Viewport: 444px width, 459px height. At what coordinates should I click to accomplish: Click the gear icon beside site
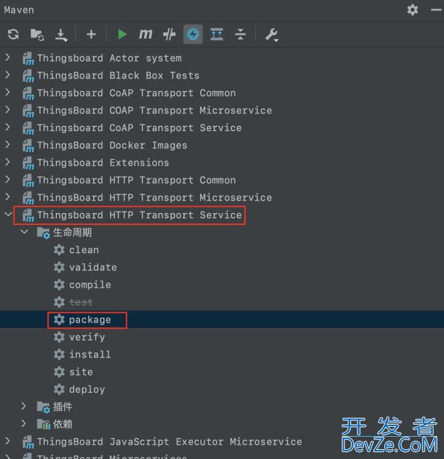click(x=59, y=372)
